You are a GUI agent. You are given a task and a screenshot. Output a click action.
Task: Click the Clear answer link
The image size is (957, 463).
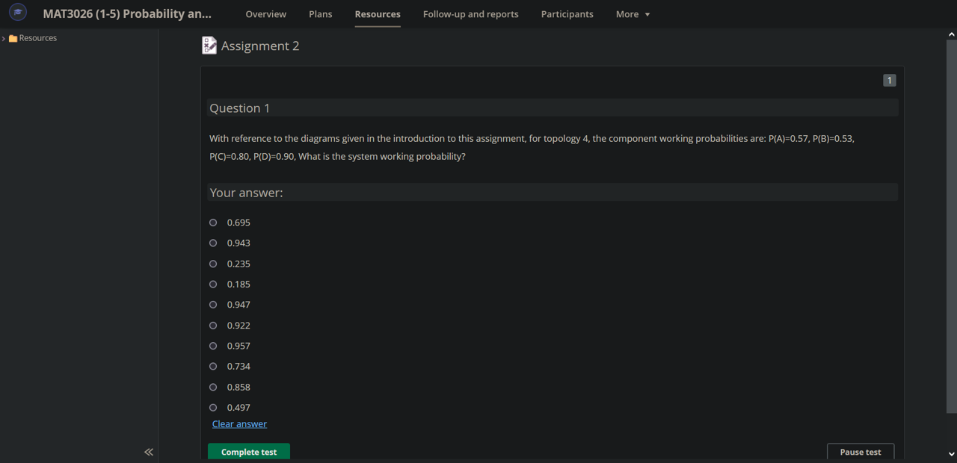pyautogui.click(x=239, y=423)
